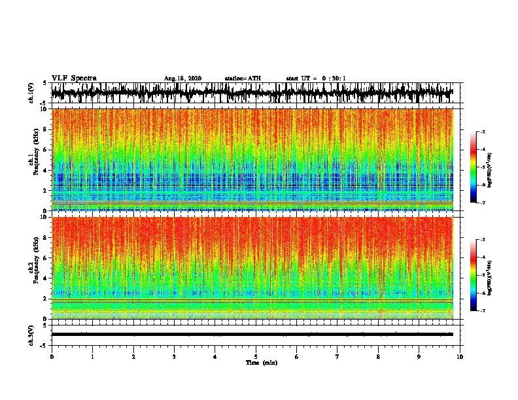Click the ch.1(V) waveform axis label
This screenshot has height=400, width=518.
click(x=31, y=93)
